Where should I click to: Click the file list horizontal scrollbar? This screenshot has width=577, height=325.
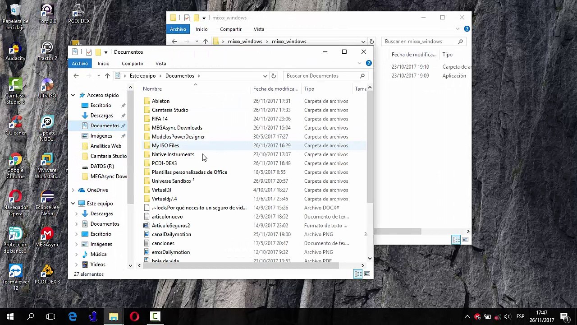click(x=241, y=265)
